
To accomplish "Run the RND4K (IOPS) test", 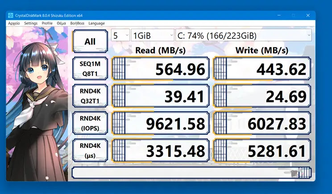I will point(90,123).
